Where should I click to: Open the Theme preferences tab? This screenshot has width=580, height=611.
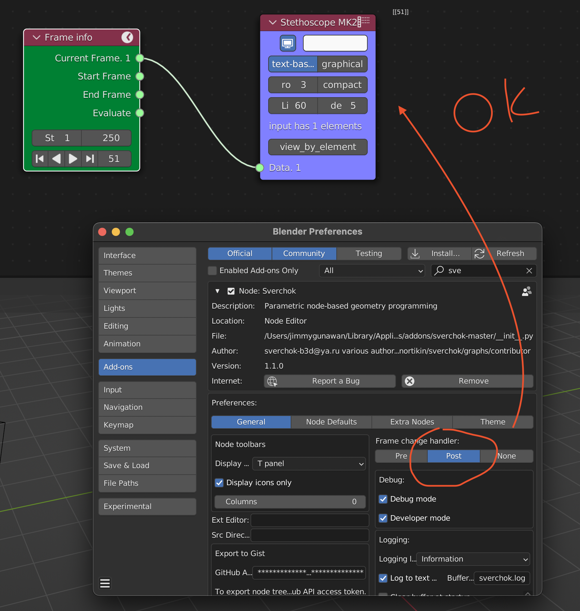pyautogui.click(x=493, y=422)
